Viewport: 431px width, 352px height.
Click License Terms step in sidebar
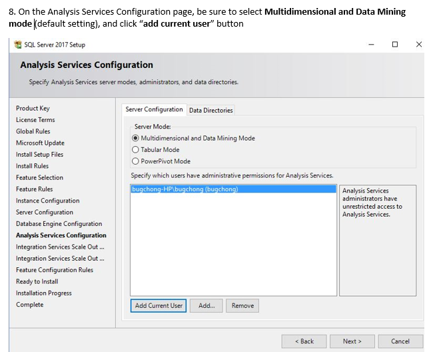coord(35,120)
